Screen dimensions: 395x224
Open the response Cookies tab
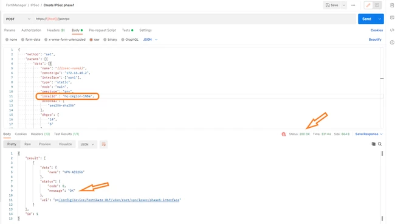point(21,134)
